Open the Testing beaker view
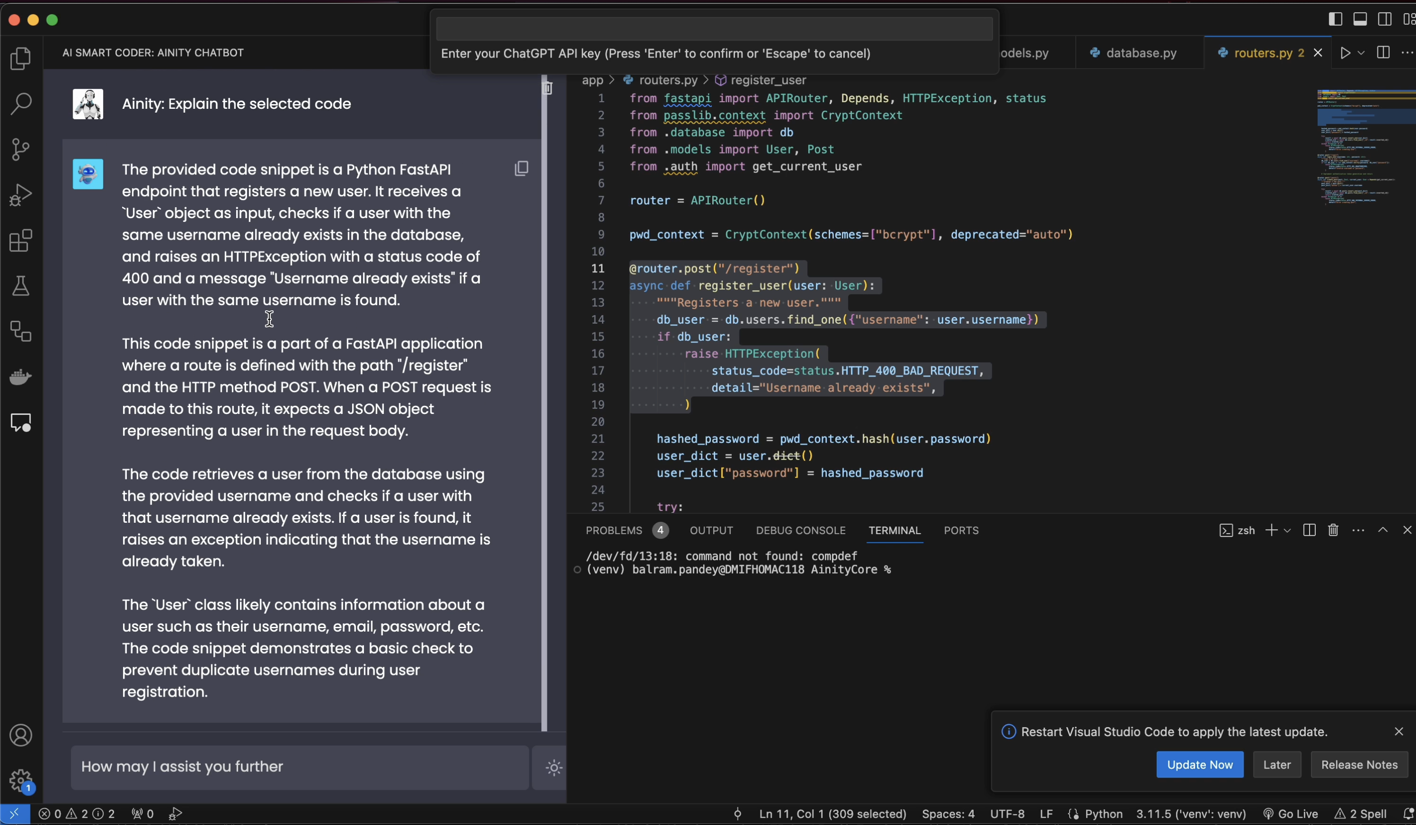The height and width of the screenshot is (825, 1416). pos(21,286)
